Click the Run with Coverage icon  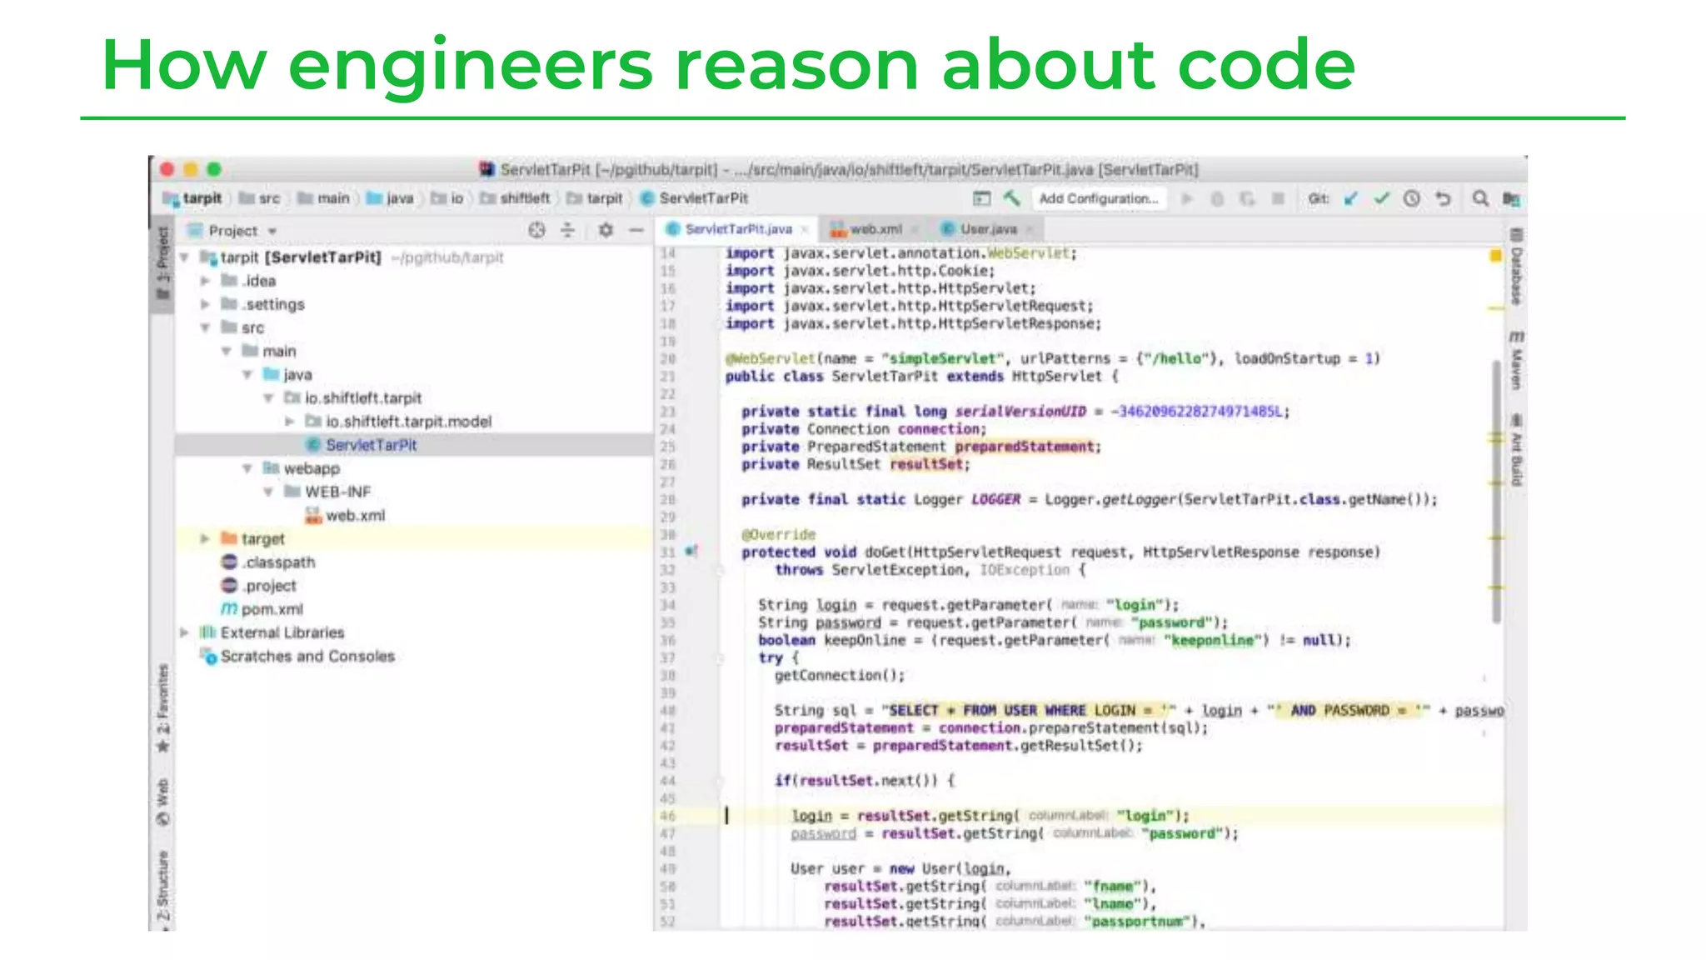pyautogui.click(x=1247, y=198)
